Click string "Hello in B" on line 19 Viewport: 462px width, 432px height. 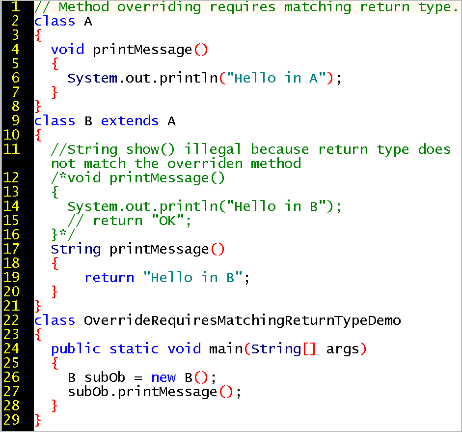coord(193,278)
